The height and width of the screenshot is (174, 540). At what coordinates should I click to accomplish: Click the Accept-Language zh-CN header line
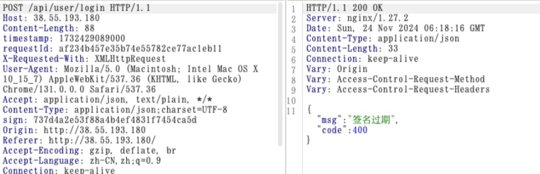pos(82,161)
